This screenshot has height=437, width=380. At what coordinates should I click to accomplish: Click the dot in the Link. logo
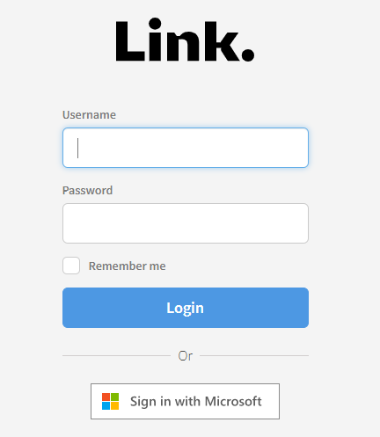click(x=248, y=55)
